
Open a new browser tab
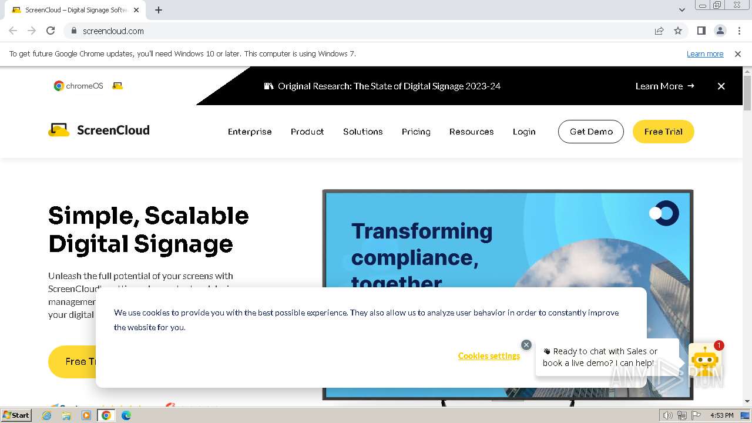coord(159,10)
